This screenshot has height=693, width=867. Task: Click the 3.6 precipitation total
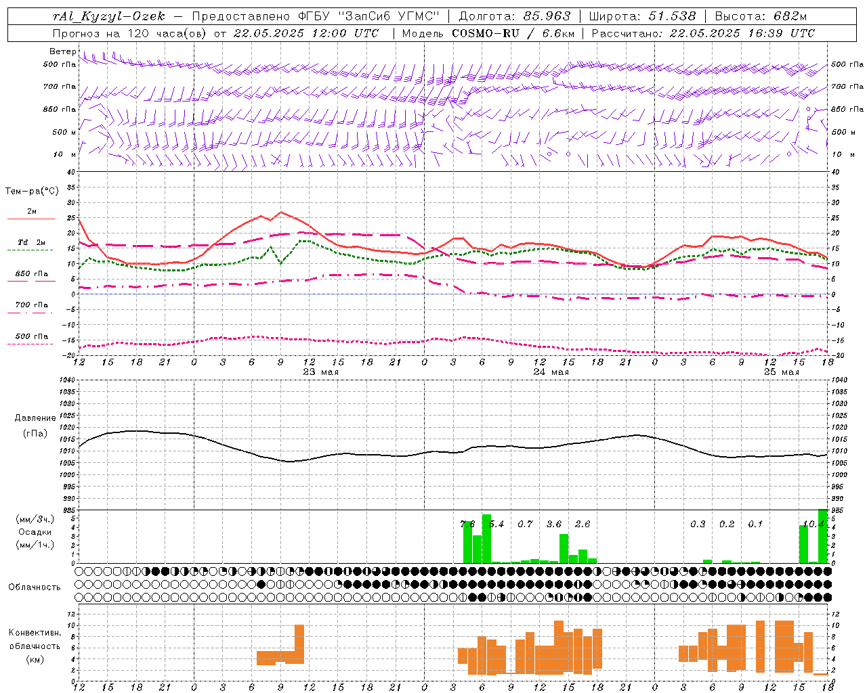pos(554,524)
